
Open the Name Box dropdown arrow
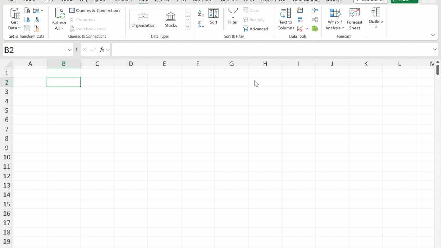click(x=70, y=50)
